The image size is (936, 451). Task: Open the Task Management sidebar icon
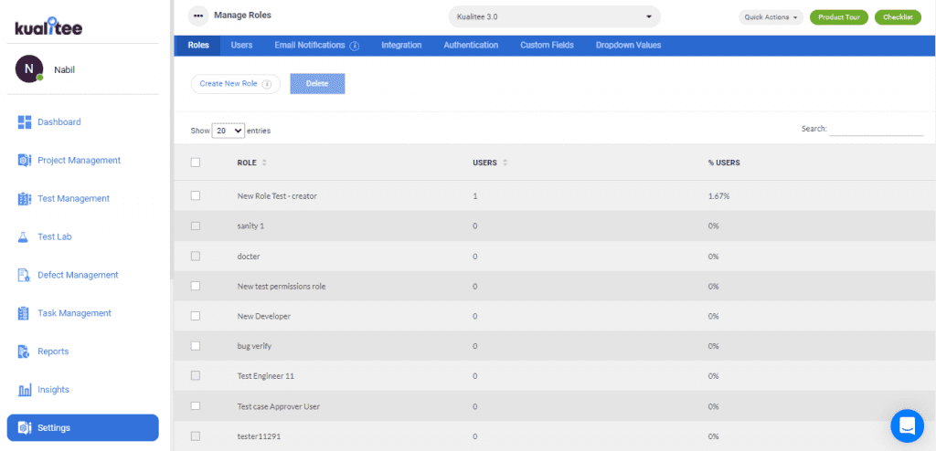[x=24, y=313]
